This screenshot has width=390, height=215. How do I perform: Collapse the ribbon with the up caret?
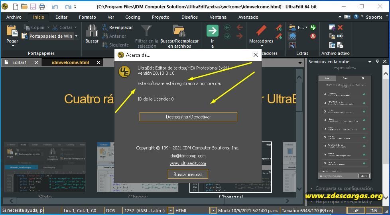tap(340, 17)
